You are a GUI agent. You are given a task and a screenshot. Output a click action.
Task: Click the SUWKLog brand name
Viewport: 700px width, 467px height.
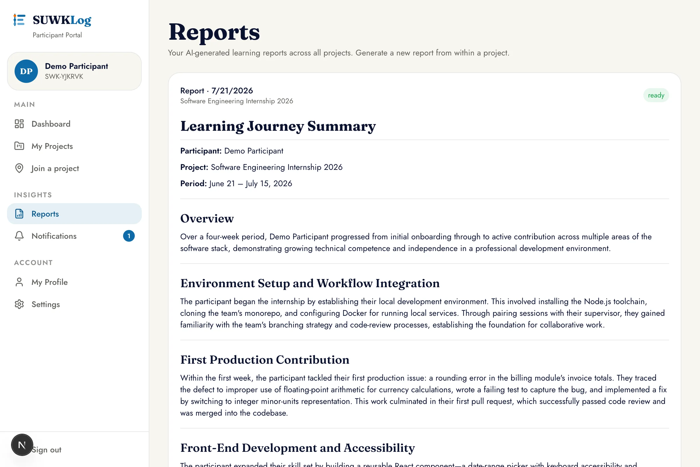pos(62,20)
